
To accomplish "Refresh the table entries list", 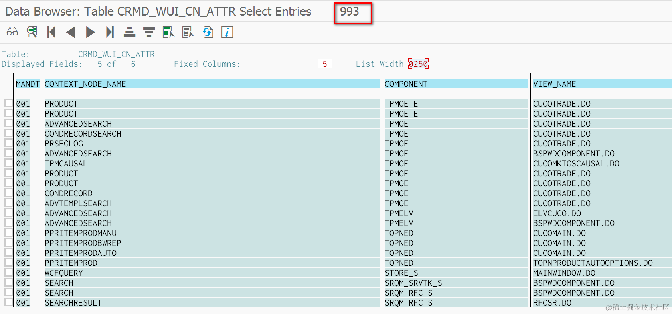I will coord(208,32).
